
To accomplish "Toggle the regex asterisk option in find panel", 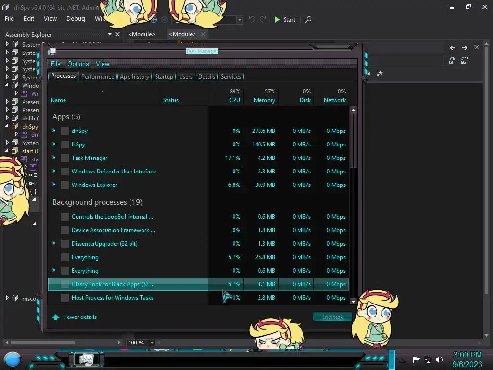I will (380, 73).
